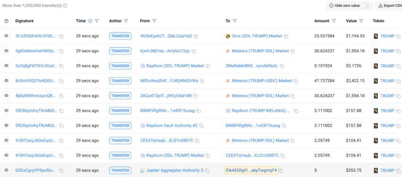Copy From address MfDuWeqSHE...FJWjWMGVWa
Image resolution: width=402 pixels, height=177 pixels.
click(202, 81)
